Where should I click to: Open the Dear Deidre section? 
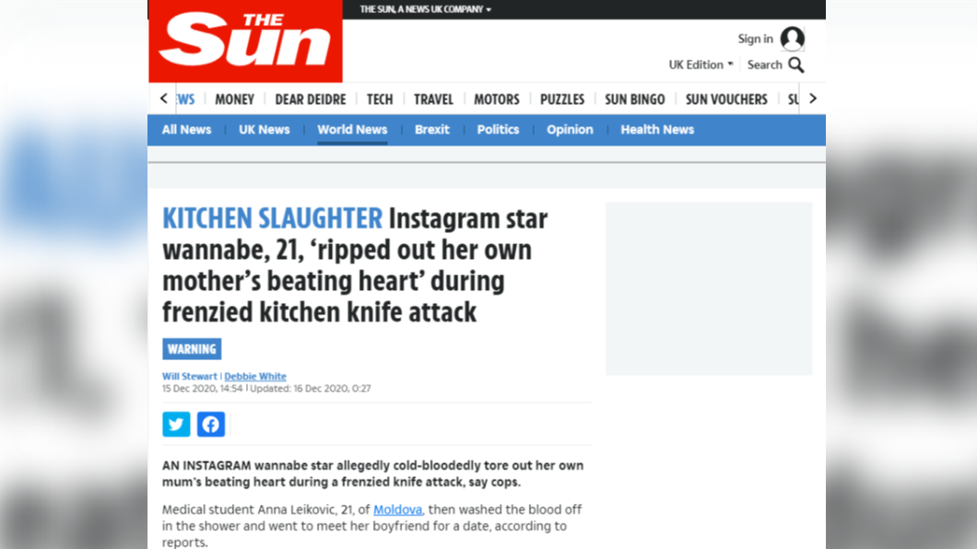311,99
